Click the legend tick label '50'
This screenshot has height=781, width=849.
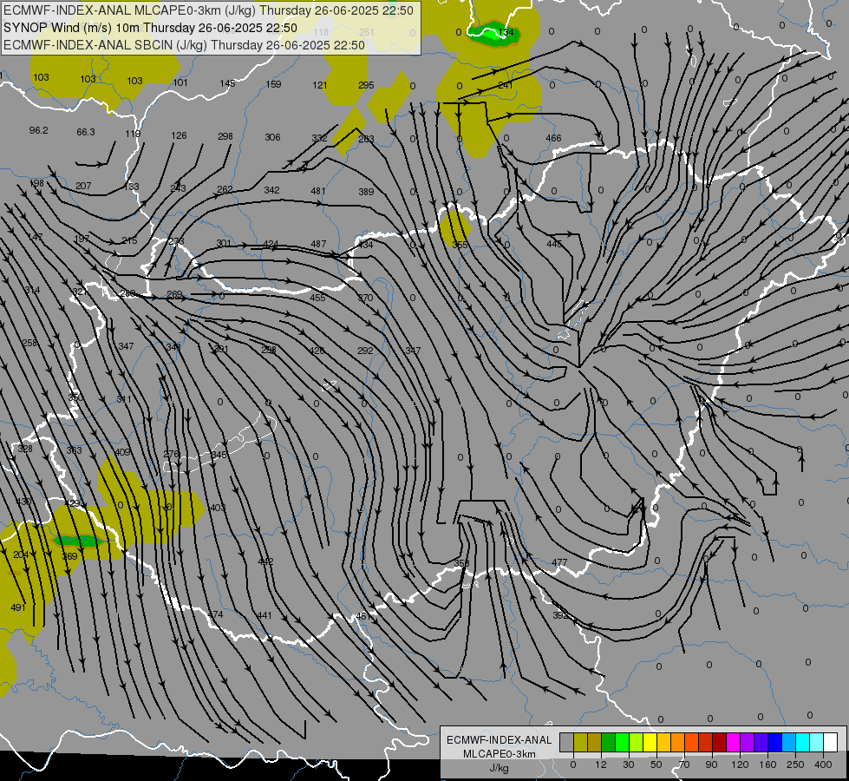(x=656, y=765)
